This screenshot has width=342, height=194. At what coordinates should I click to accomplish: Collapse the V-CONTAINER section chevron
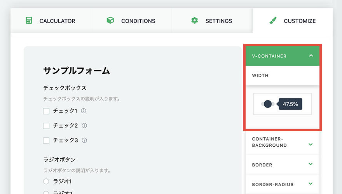311,56
